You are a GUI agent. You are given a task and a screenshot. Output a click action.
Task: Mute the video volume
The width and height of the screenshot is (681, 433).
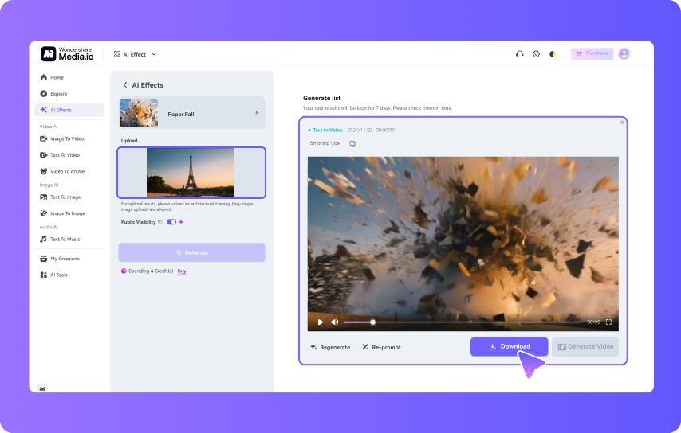click(x=334, y=322)
